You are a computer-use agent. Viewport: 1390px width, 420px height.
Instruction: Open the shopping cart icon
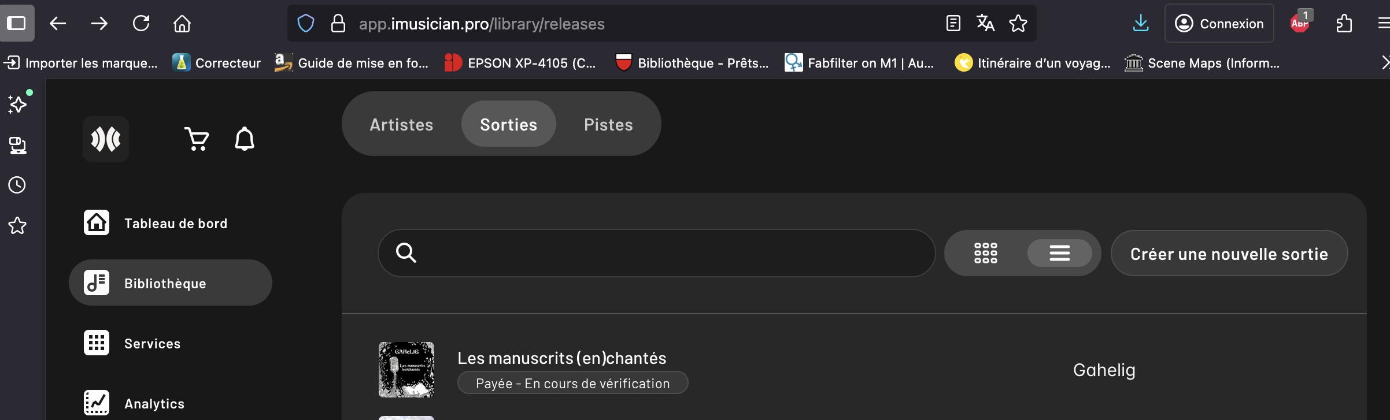click(197, 139)
